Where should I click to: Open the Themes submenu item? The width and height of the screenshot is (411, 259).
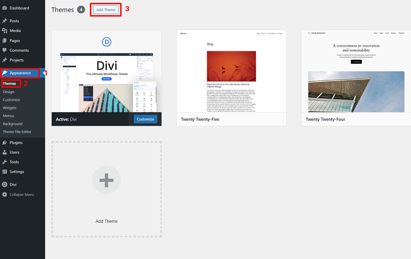9,83
